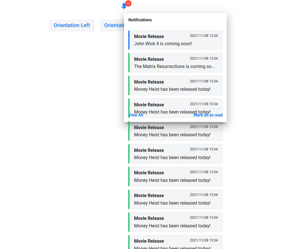
Task: Select the first Money Heist notification
Action: 175,85
